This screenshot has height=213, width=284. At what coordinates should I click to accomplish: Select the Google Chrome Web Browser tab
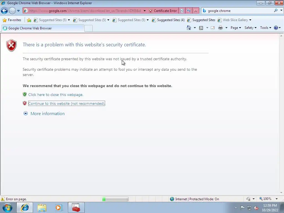[x=43, y=28]
